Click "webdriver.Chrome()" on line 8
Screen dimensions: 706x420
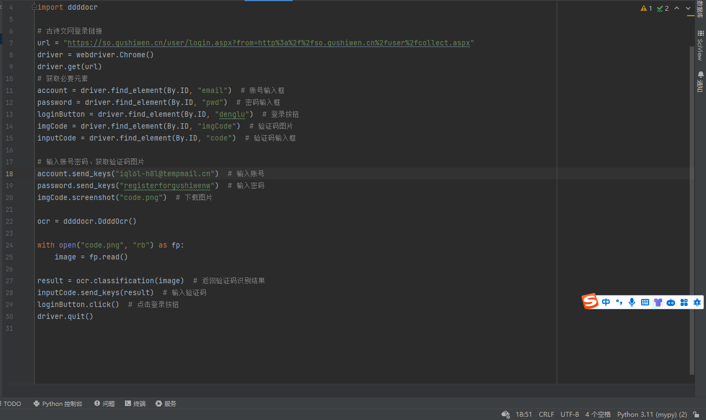115,55
